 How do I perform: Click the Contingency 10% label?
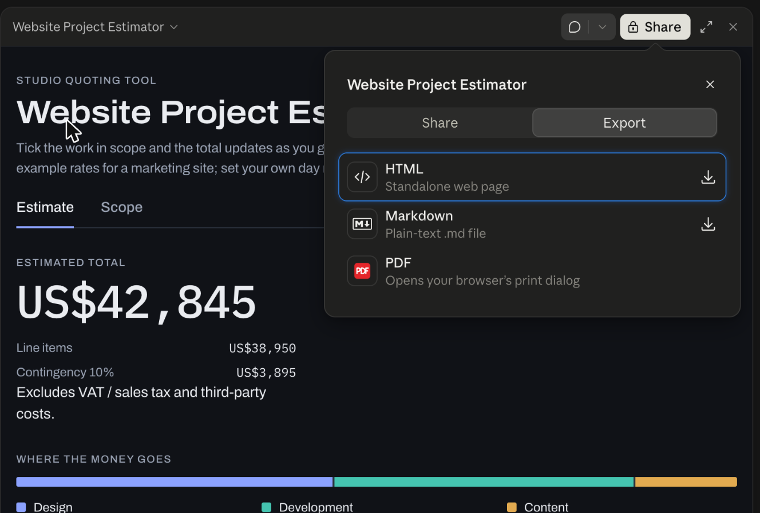pyautogui.click(x=65, y=372)
